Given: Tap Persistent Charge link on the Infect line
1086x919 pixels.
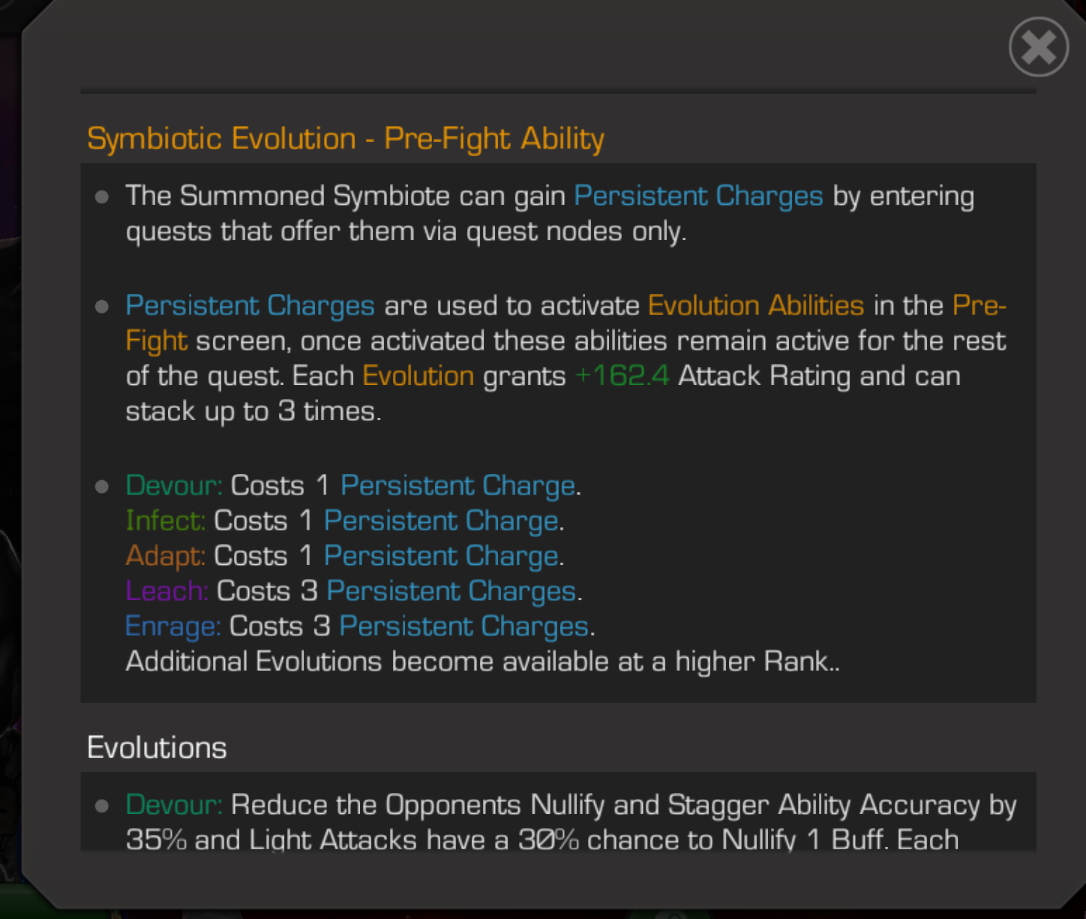Looking at the screenshot, I should [441, 521].
